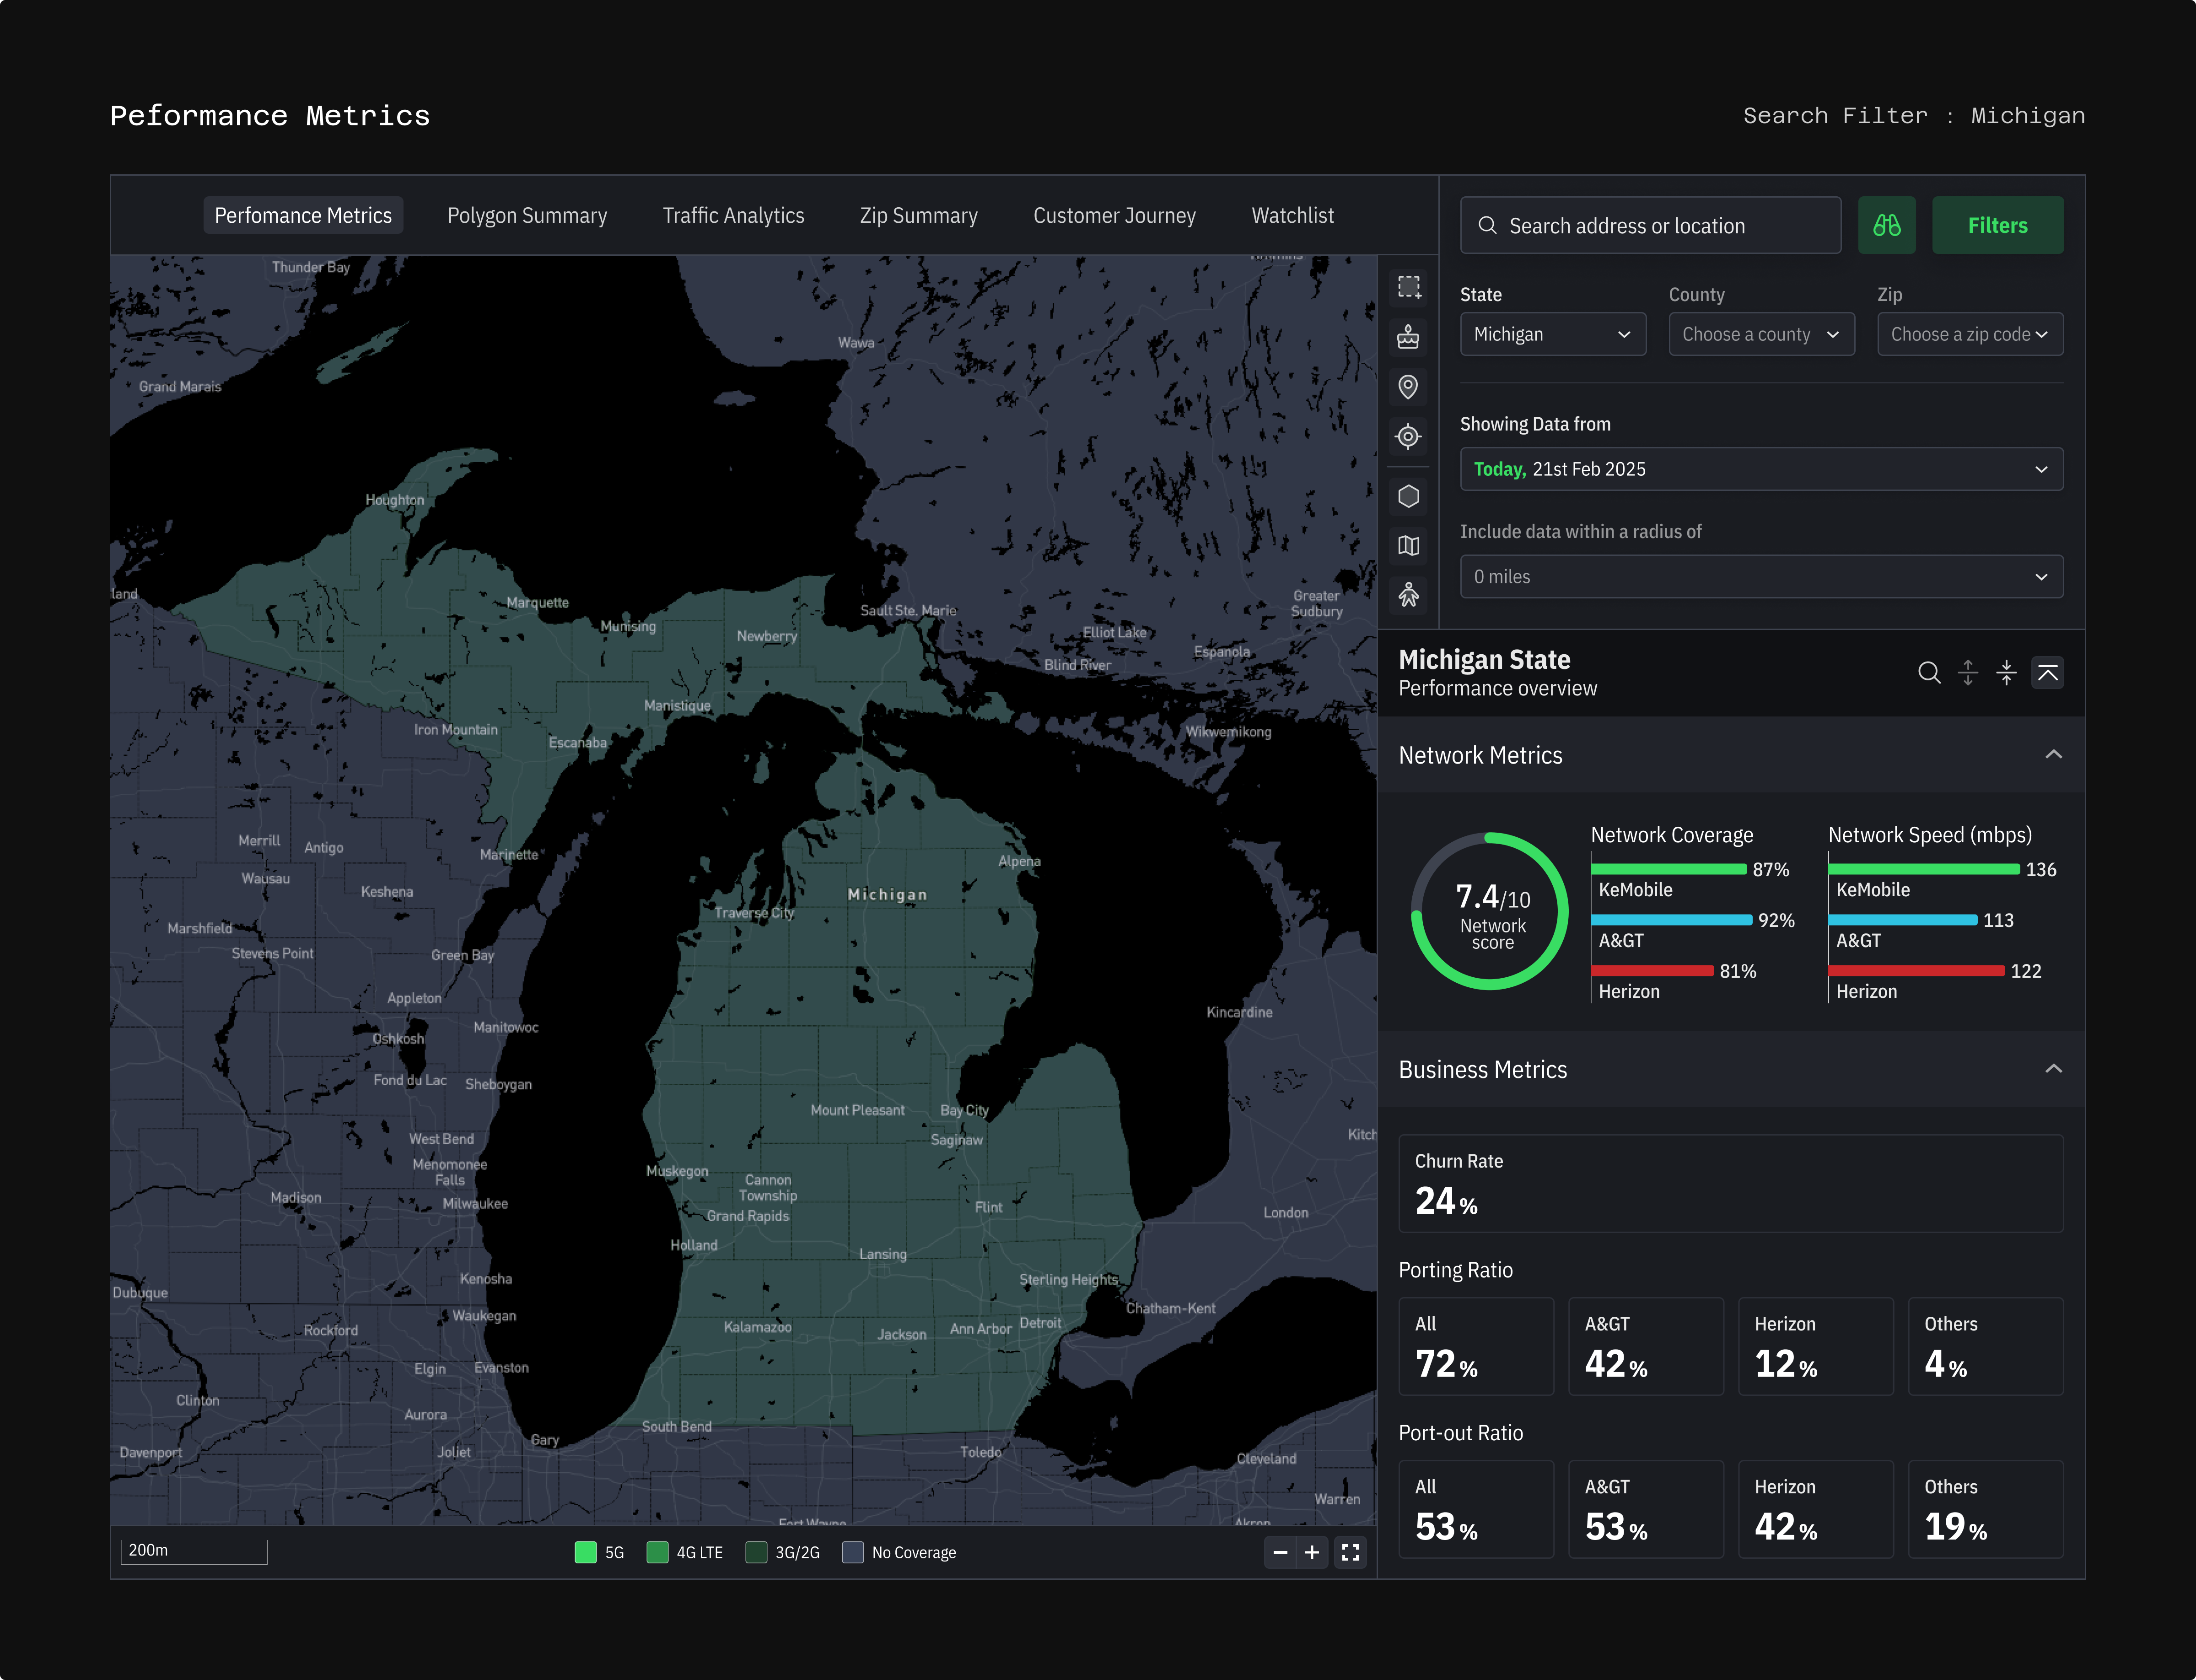This screenshot has width=2196, height=1680.
Task: Collapse the Network Metrics section
Action: click(2053, 755)
